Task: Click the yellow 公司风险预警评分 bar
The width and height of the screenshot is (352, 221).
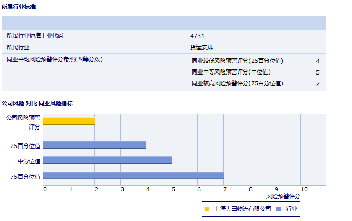Action: tap(69, 121)
